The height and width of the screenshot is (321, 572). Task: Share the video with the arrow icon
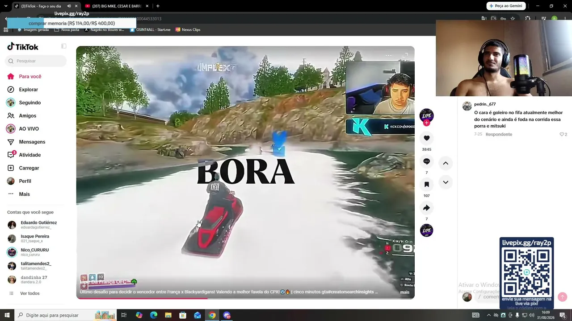point(426,208)
